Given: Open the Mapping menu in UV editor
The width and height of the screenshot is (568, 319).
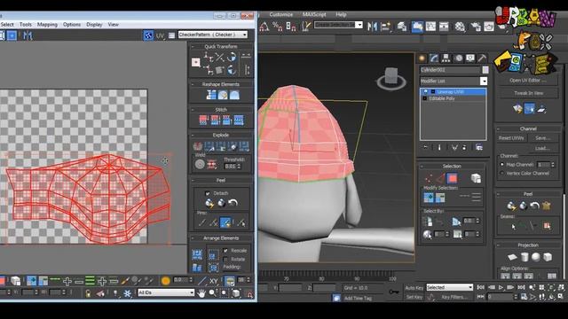Looking at the screenshot, I should tap(47, 25).
